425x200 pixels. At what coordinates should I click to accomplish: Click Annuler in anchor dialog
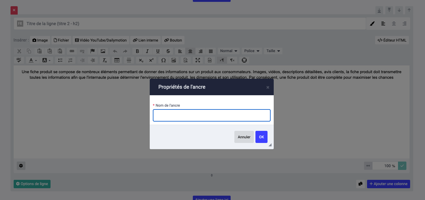point(244,137)
